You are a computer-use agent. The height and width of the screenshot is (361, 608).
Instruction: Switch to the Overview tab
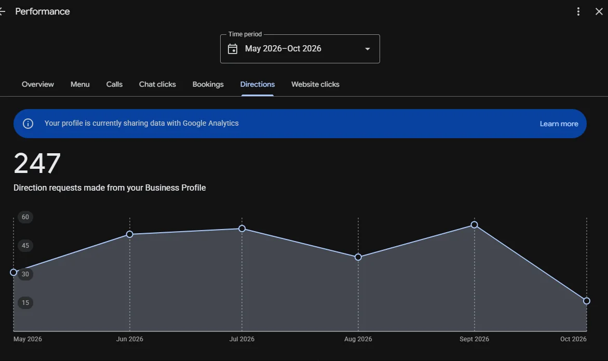[37, 84]
